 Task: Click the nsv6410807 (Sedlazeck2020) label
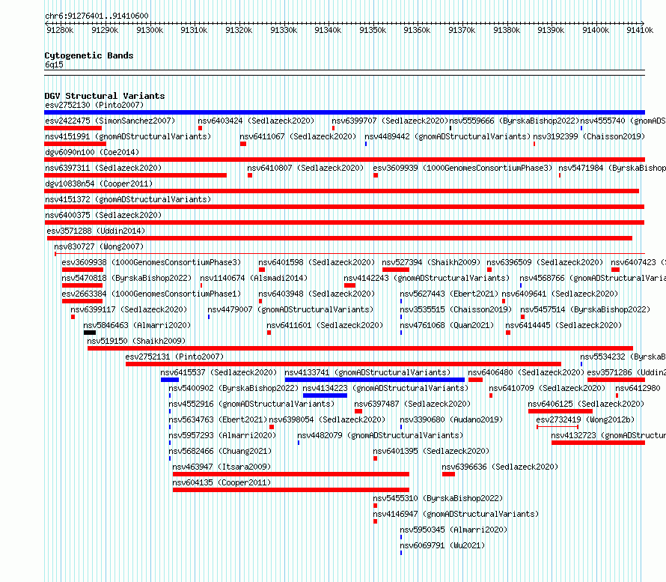point(305,168)
